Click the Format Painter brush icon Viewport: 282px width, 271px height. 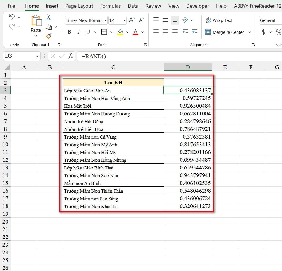pos(49,36)
